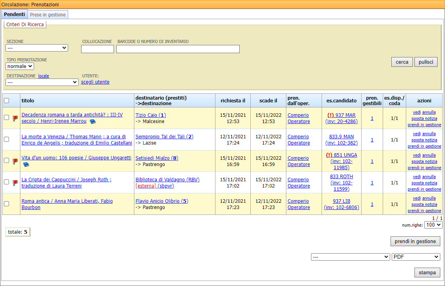Click the red flag on La Cripta dei Cappuccini row

click(15, 183)
